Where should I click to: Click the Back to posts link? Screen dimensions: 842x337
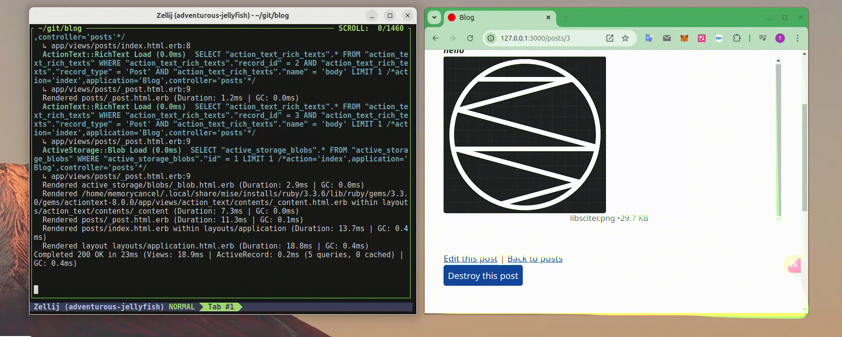535,259
